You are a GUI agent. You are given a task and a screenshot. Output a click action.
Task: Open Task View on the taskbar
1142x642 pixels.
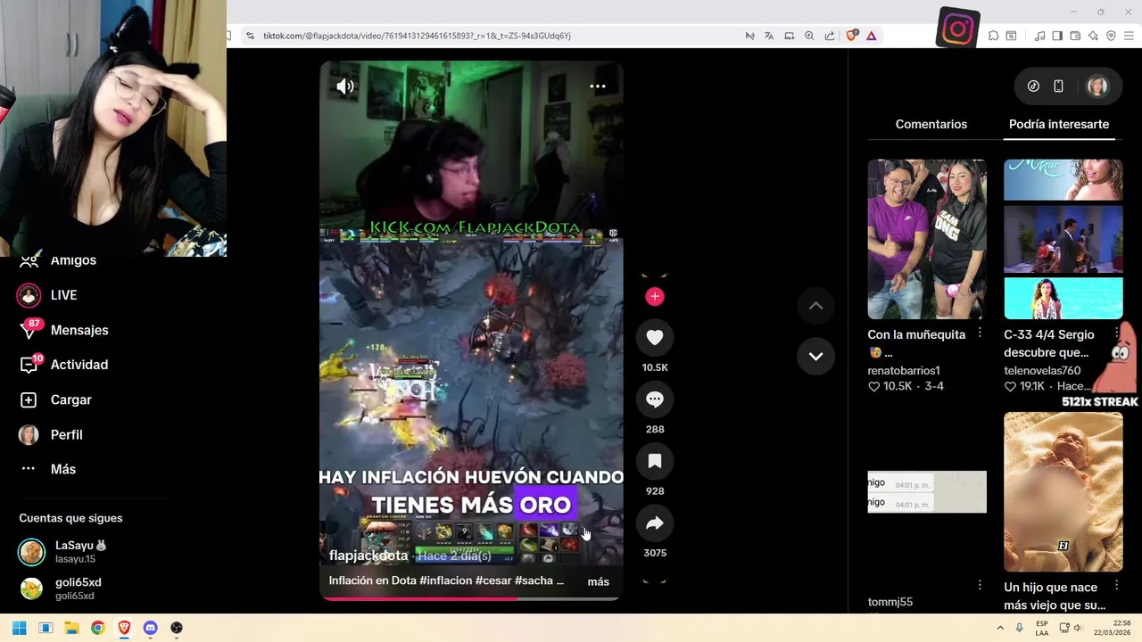click(x=46, y=628)
